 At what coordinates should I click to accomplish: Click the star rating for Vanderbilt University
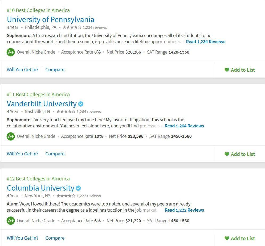coord(66,111)
